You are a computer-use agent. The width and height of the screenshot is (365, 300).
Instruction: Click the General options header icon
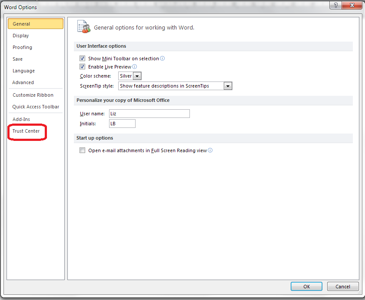click(83, 27)
